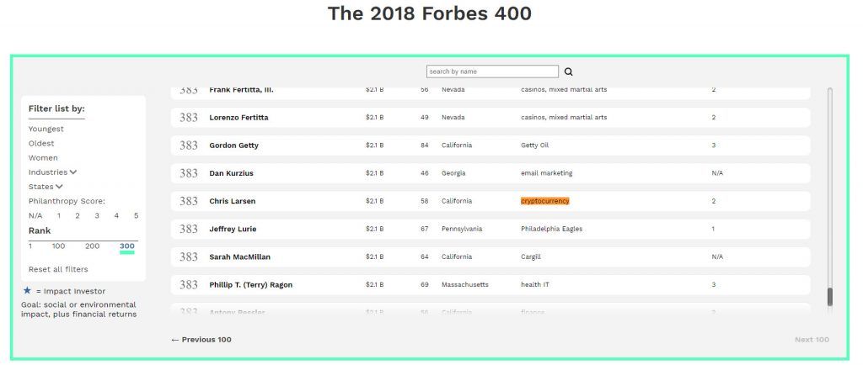This screenshot has width=863, height=365.
Task: Expand the States filter dropdown
Action: point(46,186)
